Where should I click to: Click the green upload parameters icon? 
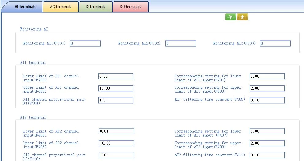(231, 17)
